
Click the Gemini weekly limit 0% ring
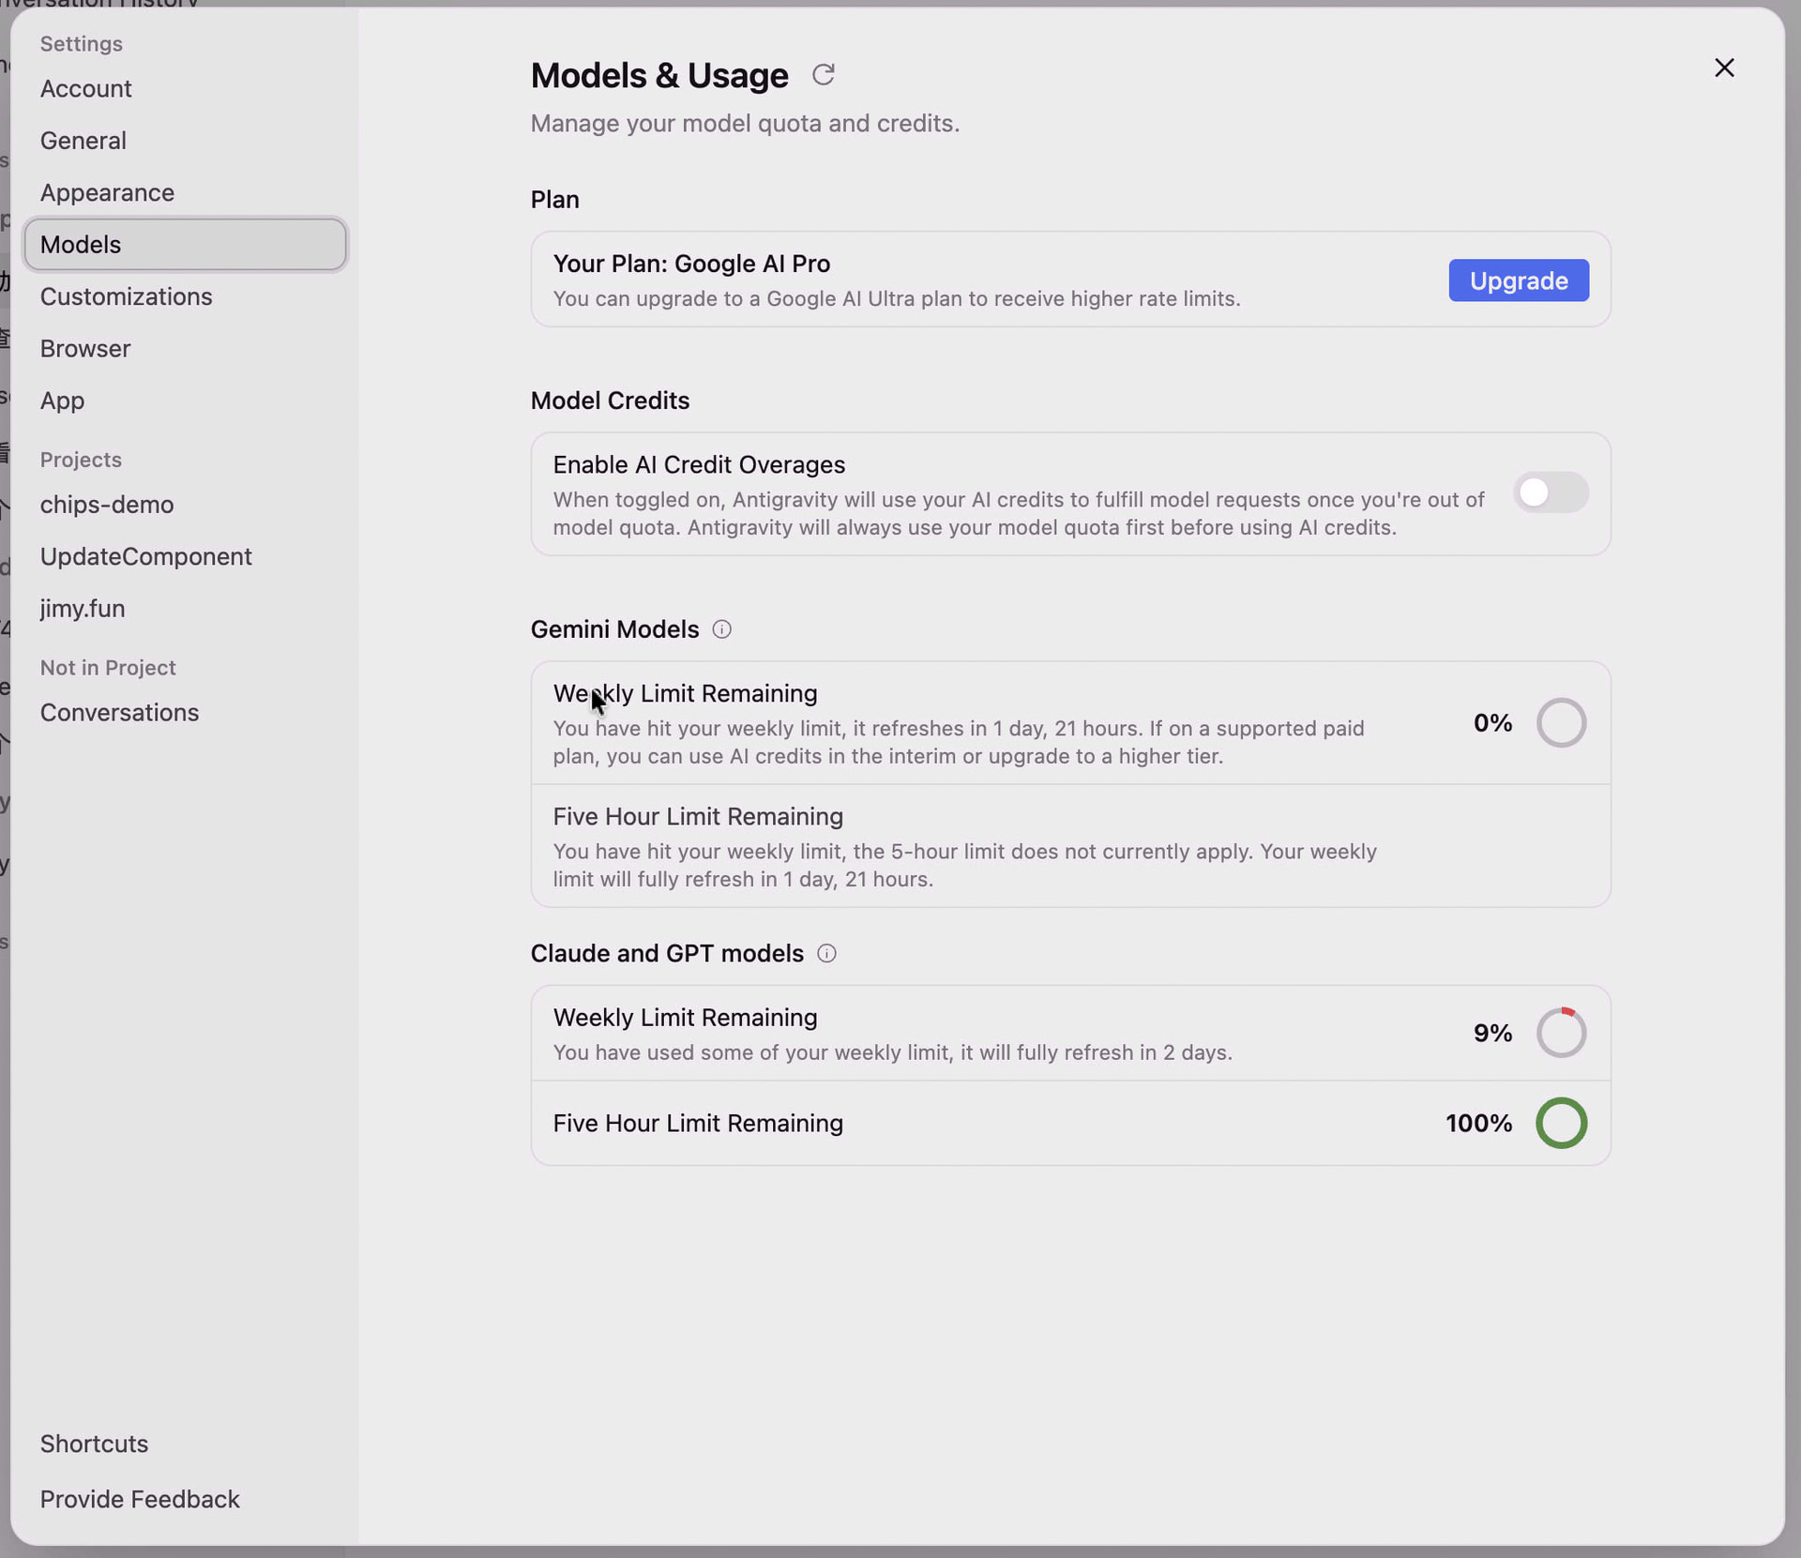[x=1561, y=723]
